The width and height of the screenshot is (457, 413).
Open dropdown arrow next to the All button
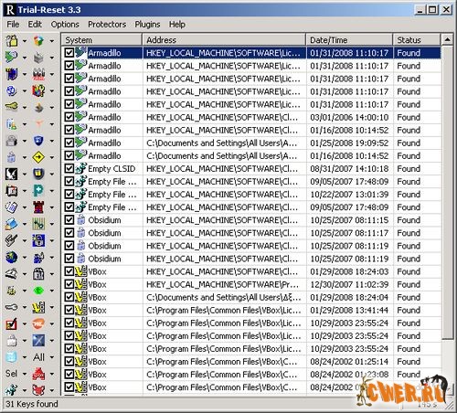[52, 357]
